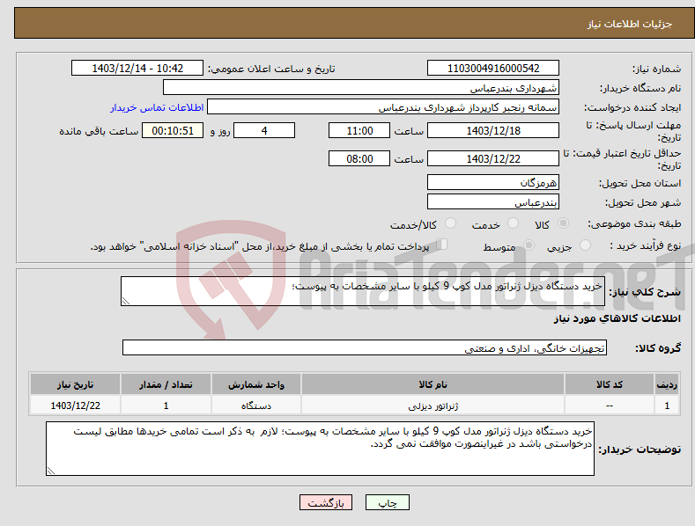
Task: Select the کالا/خدمت radio button
Action: point(450,223)
